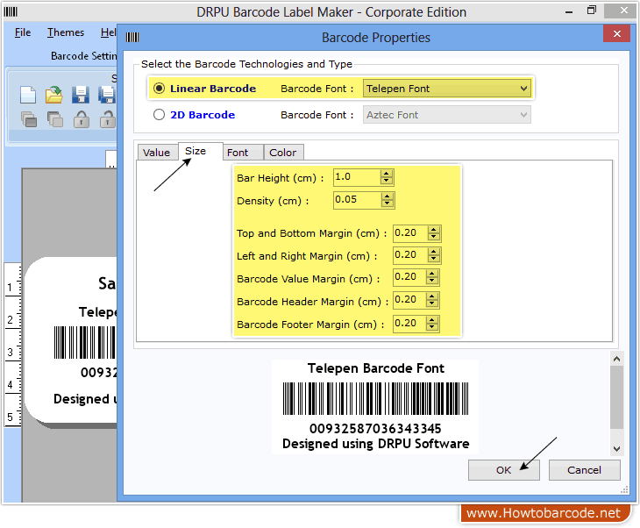This screenshot has width=640, height=528.
Task: Click the "Telepen Barcode Font" preview header text
Action: (x=375, y=368)
